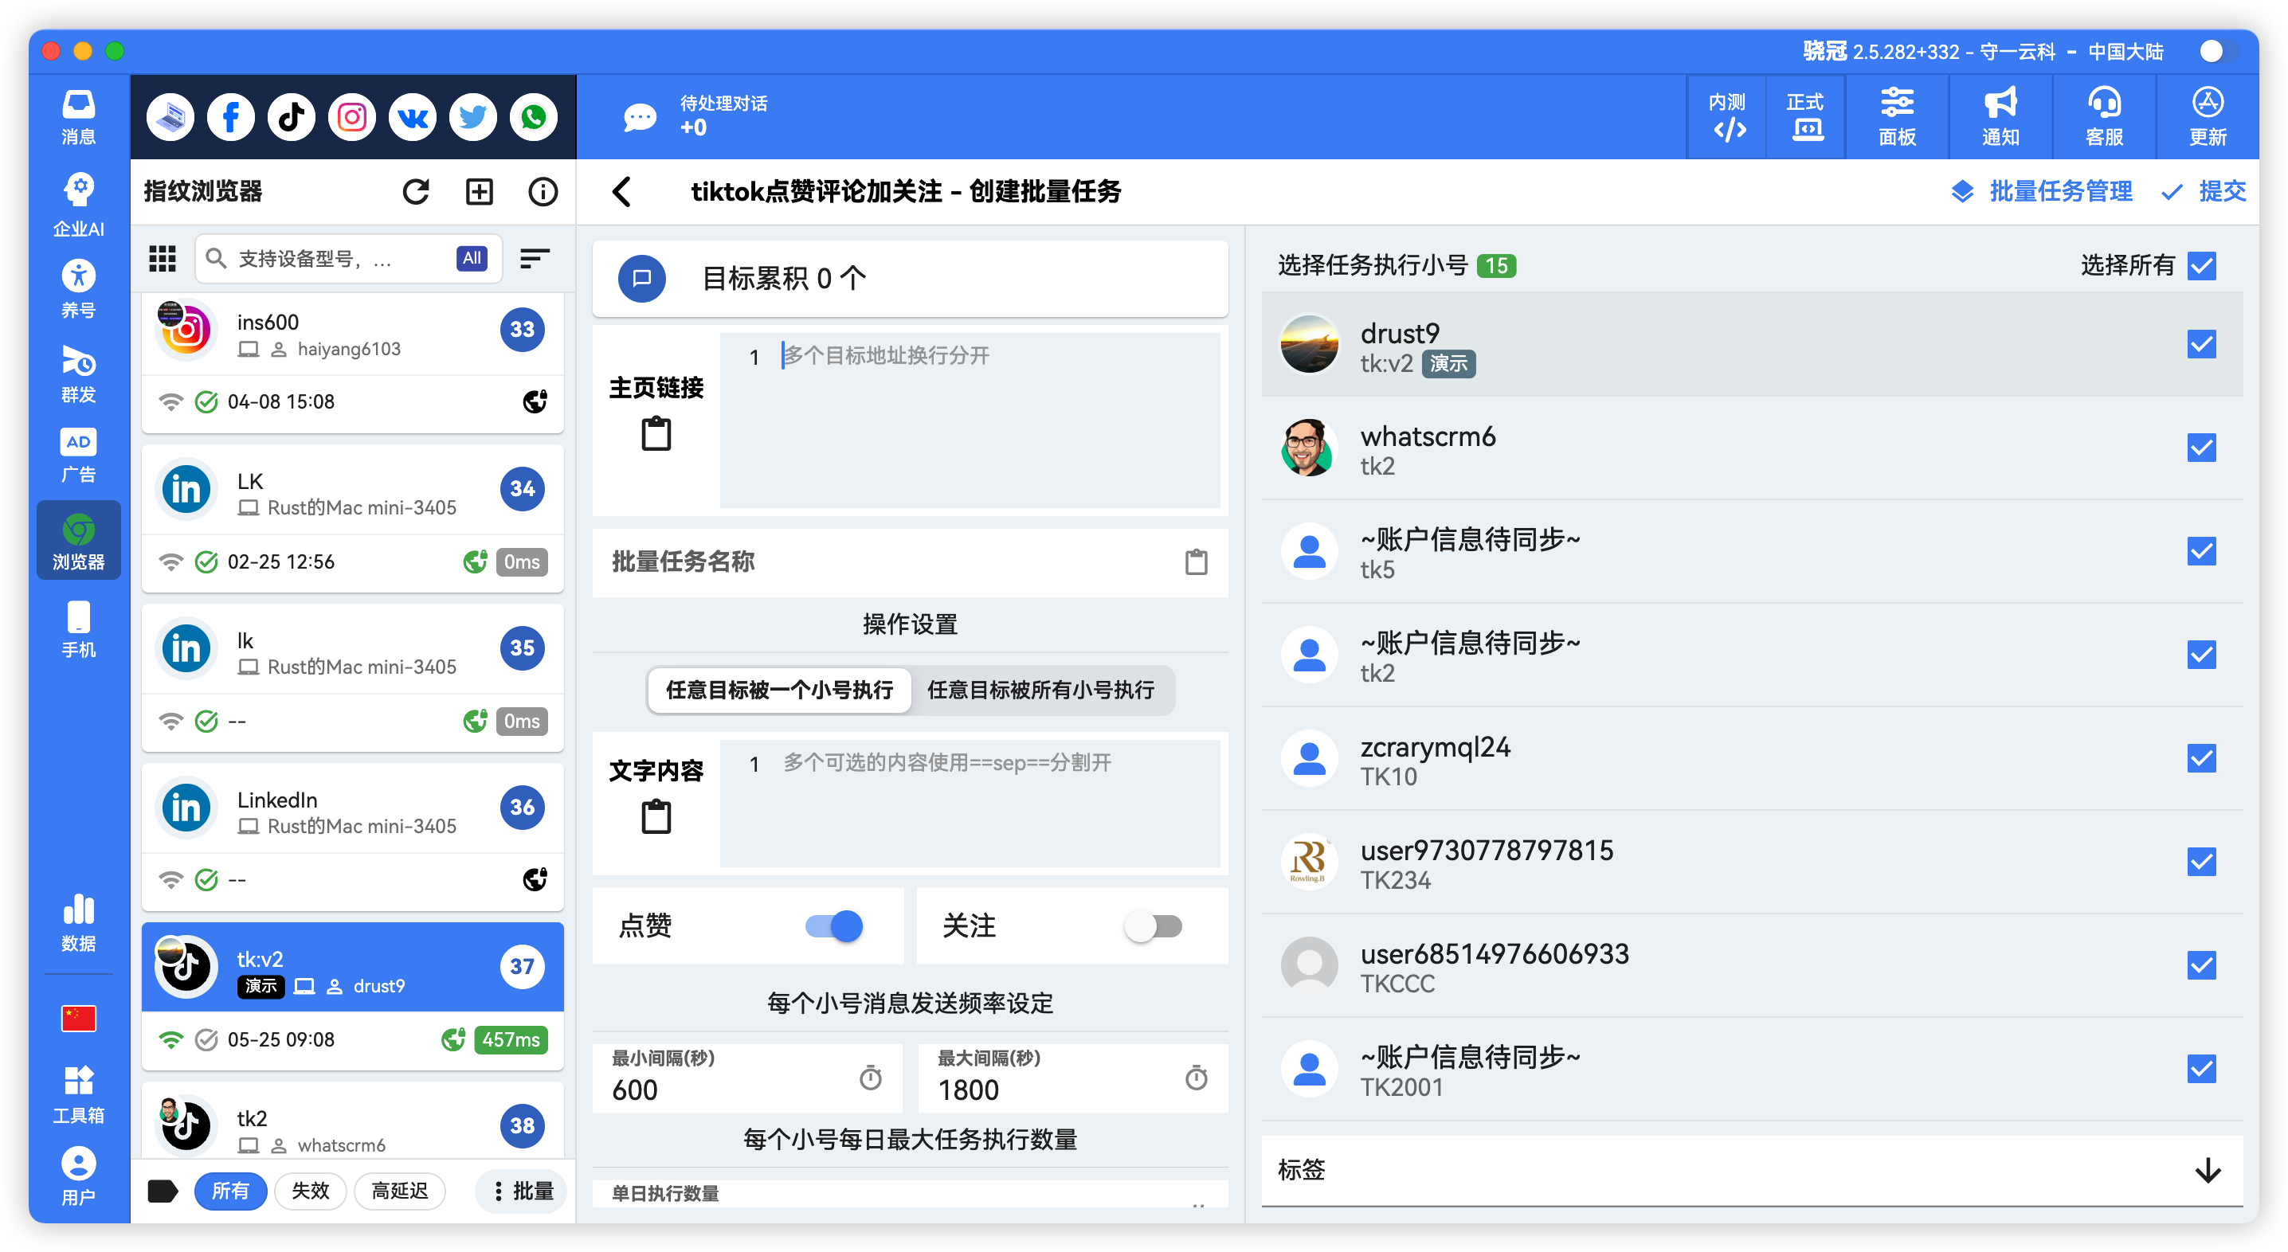Open the 群发 mass-messaging sidebar icon

78,373
